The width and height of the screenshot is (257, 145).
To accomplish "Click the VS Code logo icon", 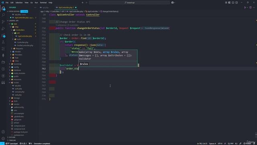I will 2,3.
